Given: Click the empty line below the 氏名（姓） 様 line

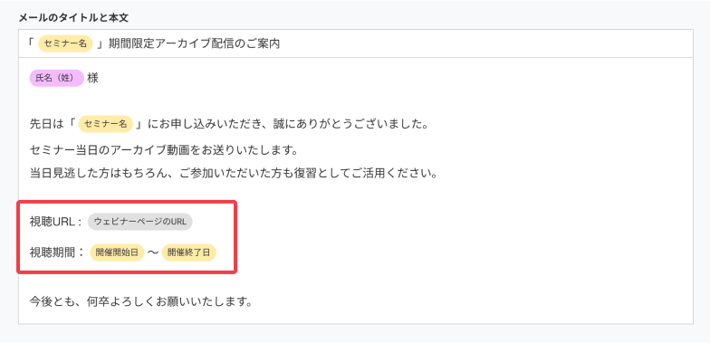Looking at the screenshot, I should [355, 101].
